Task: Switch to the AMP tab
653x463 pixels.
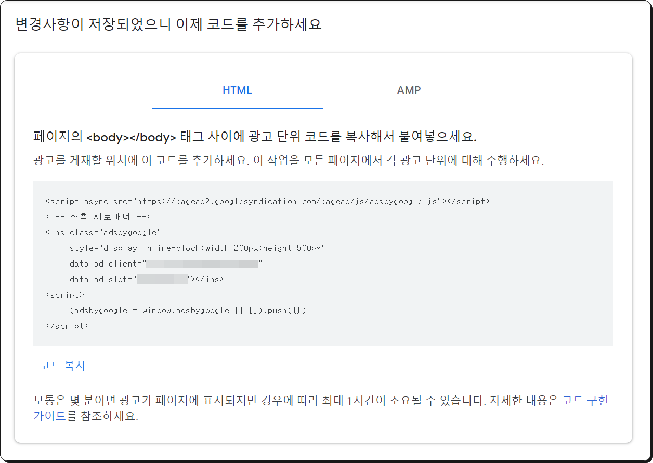Action: [409, 90]
